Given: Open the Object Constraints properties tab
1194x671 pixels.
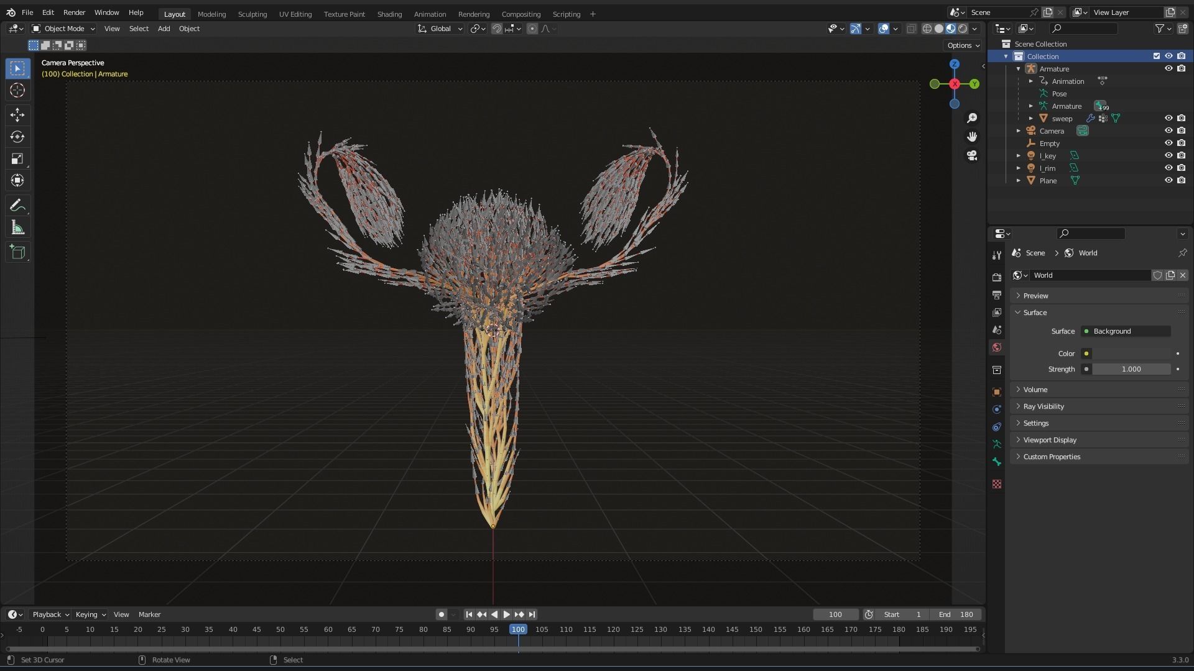Looking at the screenshot, I should [x=997, y=427].
